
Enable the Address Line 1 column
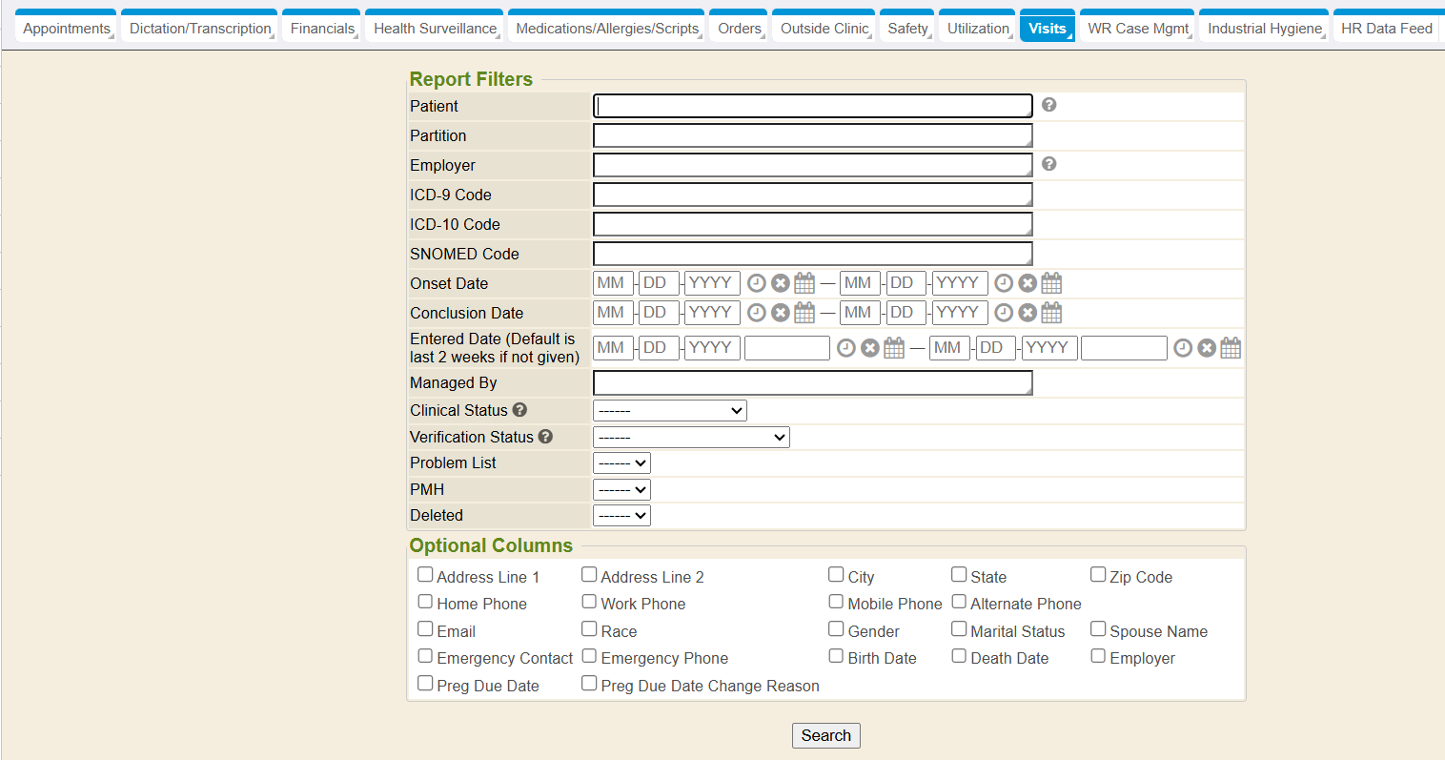[425, 575]
